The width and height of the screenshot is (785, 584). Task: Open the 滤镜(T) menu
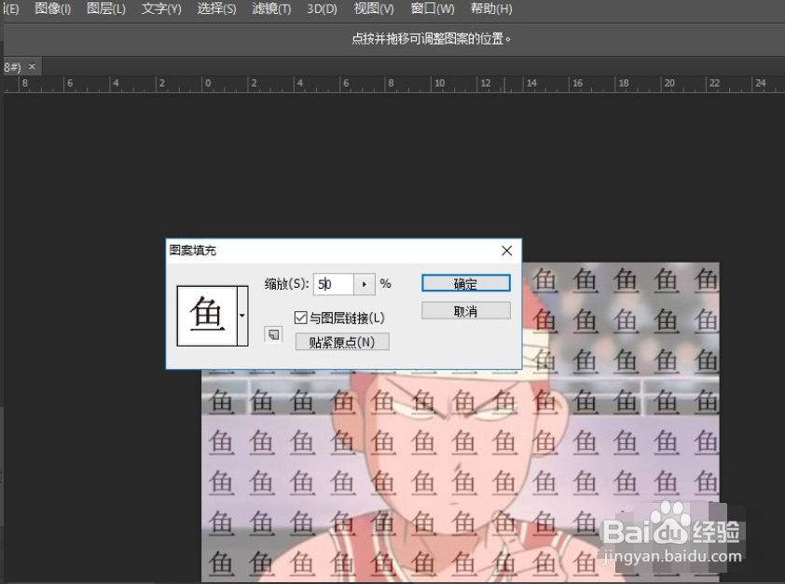tap(271, 8)
